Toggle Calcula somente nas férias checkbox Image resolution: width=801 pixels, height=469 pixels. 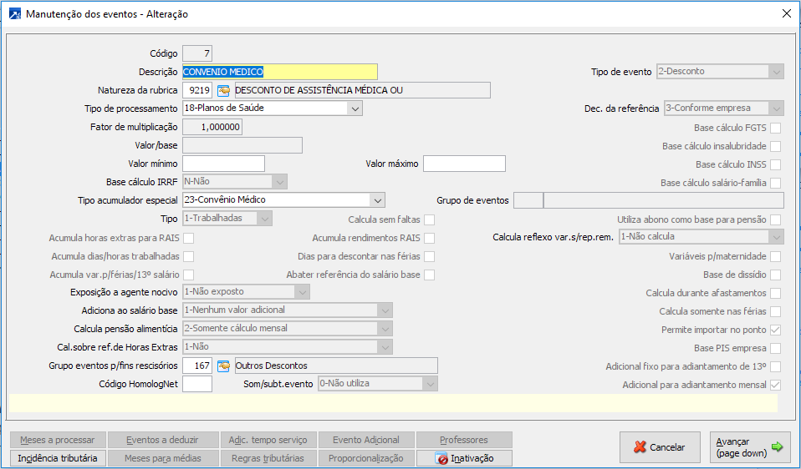pyautogui.click(x=775, y=311)
